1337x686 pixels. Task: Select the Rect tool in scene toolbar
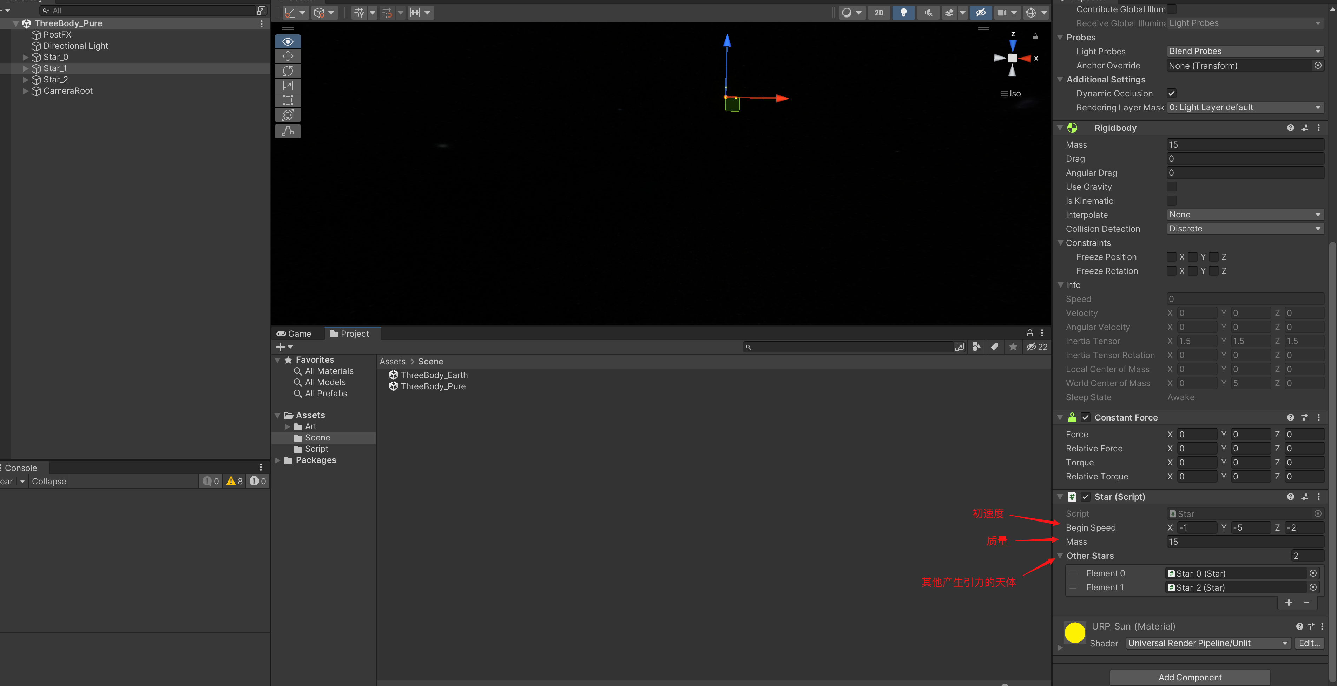pyautogui.click(x=288, y=100)
